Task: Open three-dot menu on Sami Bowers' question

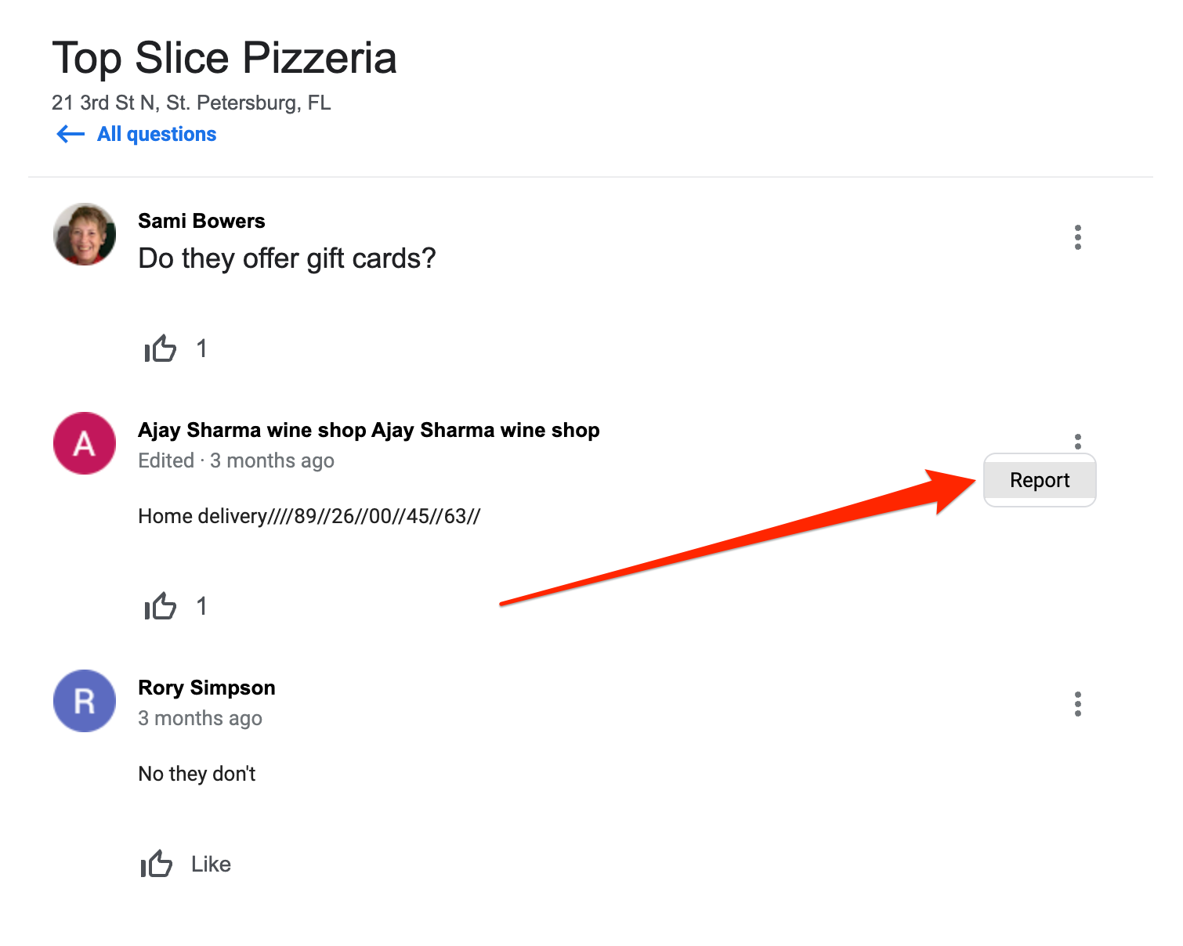Action: click(1078, 237)
